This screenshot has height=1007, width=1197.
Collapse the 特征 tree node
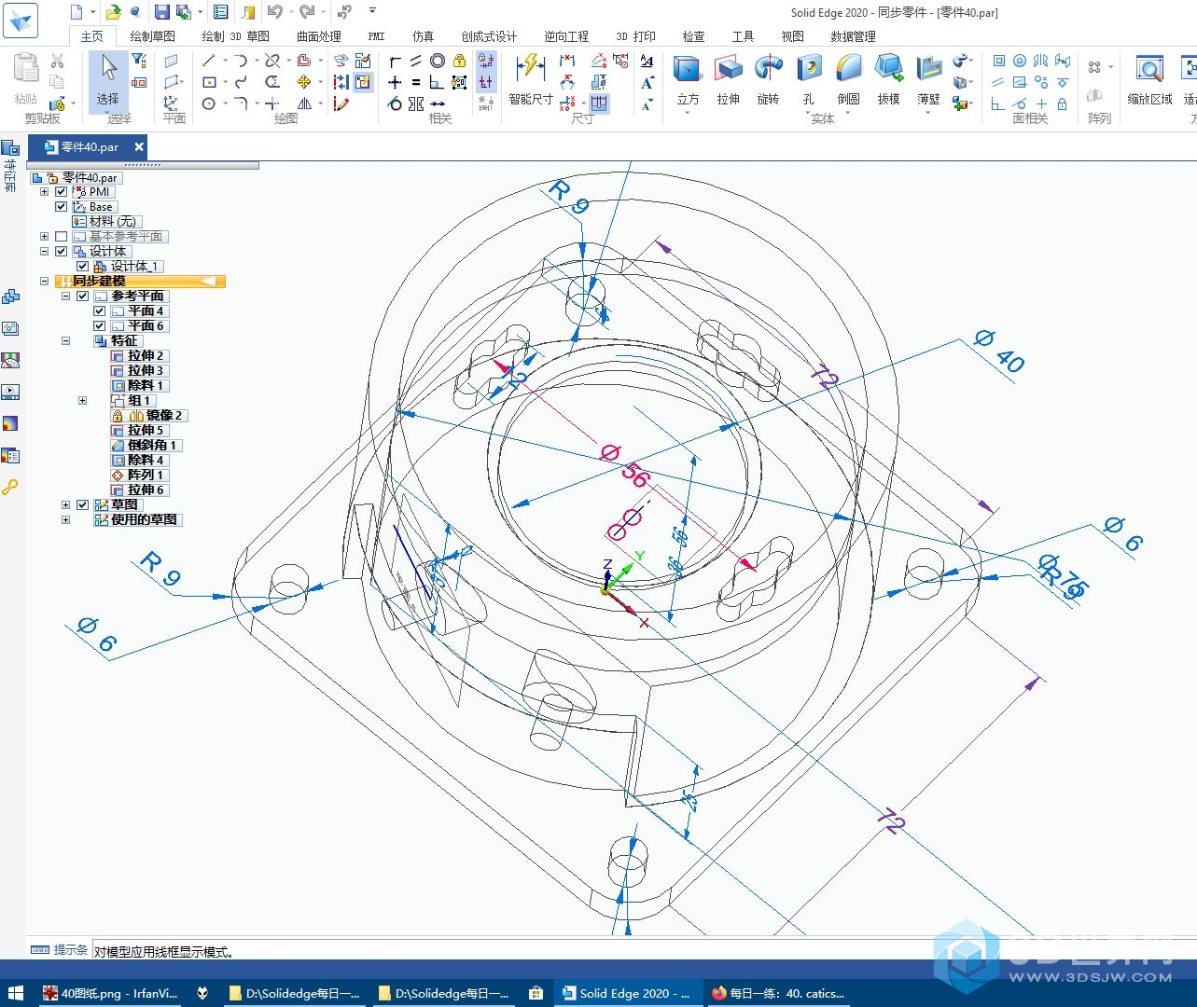65,341
